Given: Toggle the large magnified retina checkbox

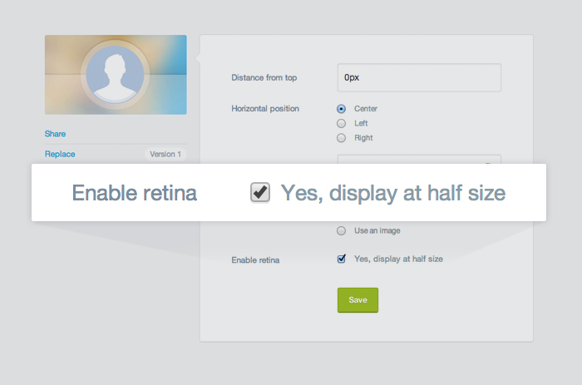Looking at the screenshot, I should (260, 193).
